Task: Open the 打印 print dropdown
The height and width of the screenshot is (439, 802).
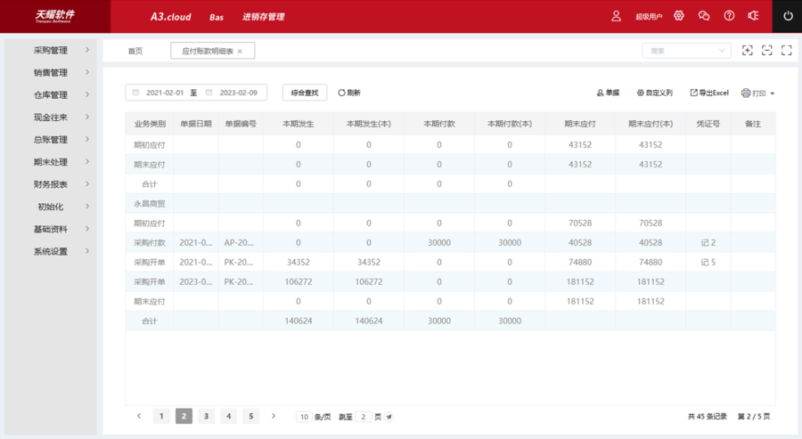Action: [758, 93]
